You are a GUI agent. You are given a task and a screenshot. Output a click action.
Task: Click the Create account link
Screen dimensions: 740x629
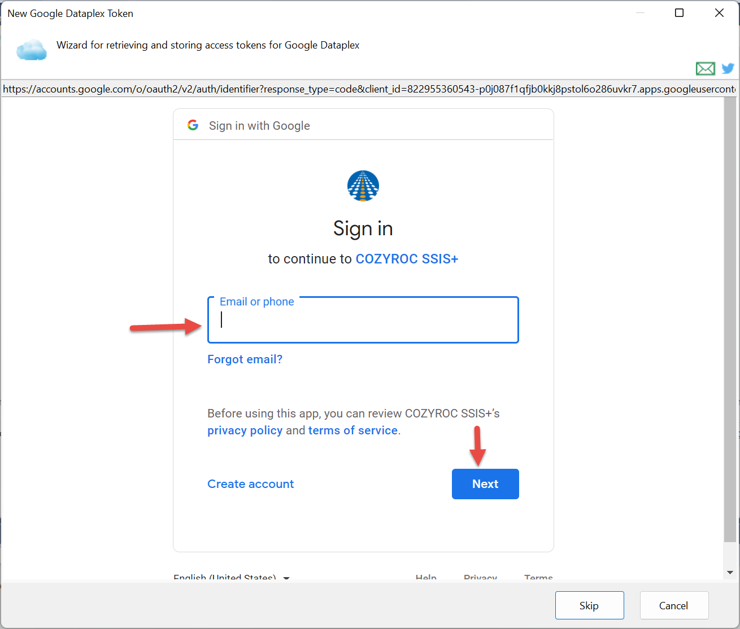tap(251, 484)
